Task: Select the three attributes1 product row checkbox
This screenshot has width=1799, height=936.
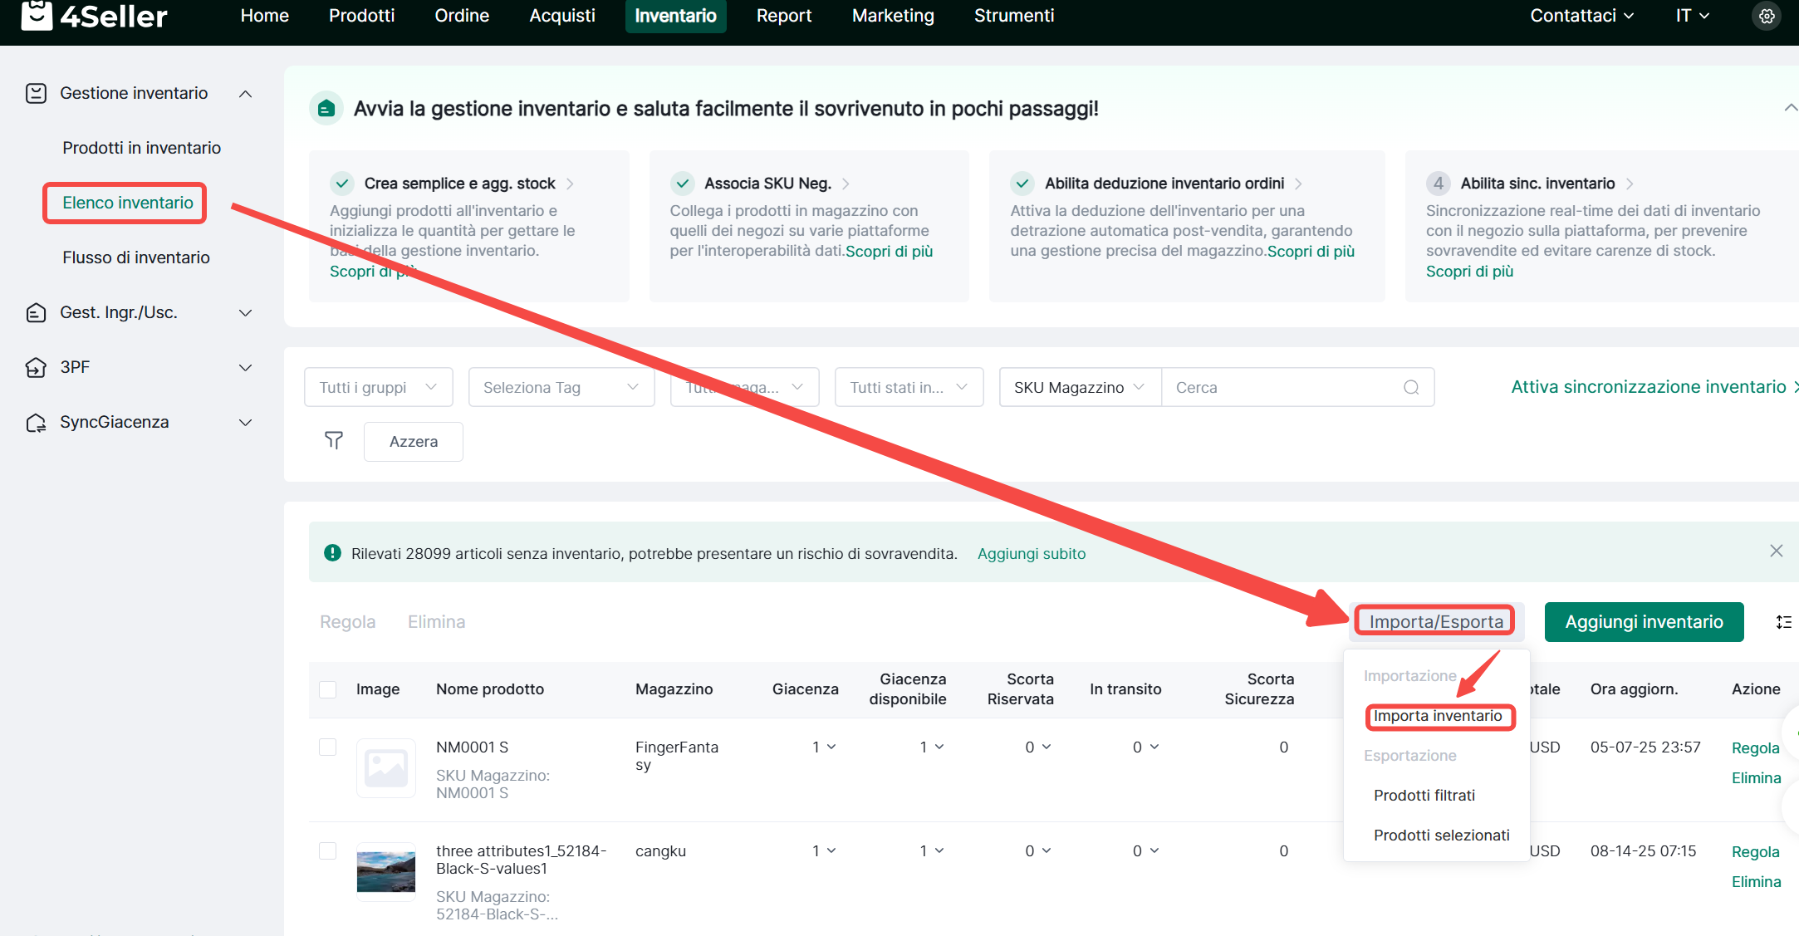Action: [328, 850]
